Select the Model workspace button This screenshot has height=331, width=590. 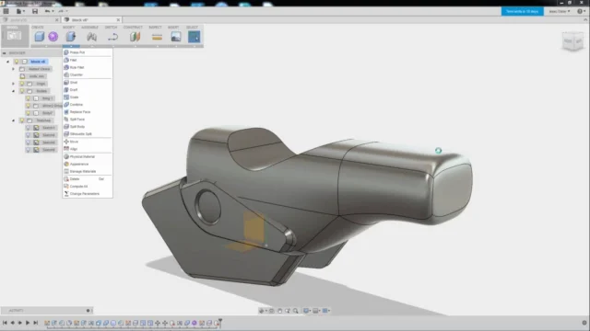point(15,36)
